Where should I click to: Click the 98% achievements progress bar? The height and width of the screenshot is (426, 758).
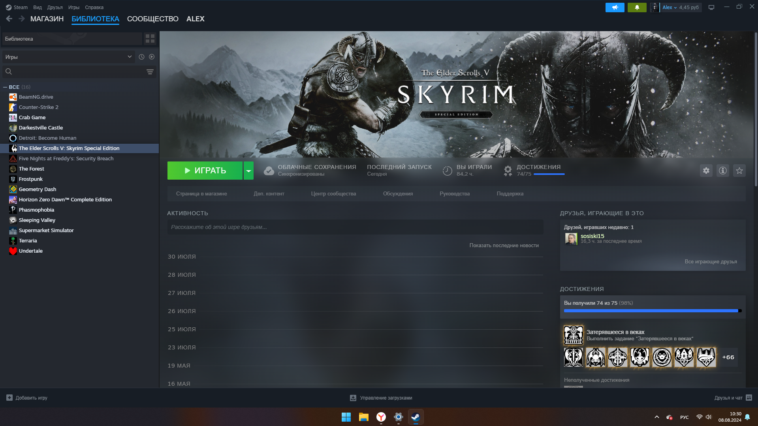click(x=653, y=311)
